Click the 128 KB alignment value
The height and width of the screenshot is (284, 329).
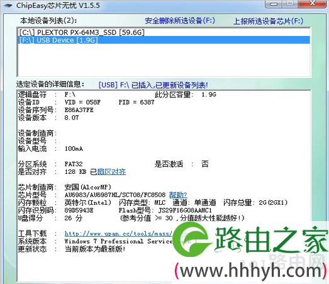[x=75, y=172]
